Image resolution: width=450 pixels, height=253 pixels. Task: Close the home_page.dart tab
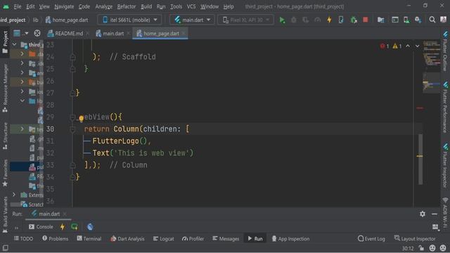pyautogui.click(x=184, y=34)
